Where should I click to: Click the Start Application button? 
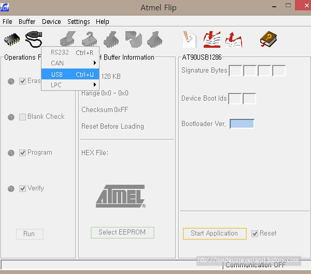[215, 234]
